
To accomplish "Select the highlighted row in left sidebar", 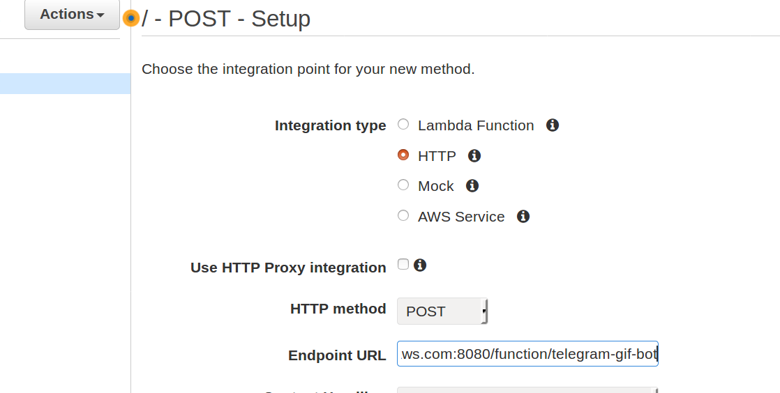I will (x=65, y=84).
